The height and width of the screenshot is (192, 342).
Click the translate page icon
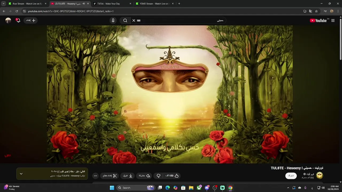pyautogui.click(x=310, y=11)
